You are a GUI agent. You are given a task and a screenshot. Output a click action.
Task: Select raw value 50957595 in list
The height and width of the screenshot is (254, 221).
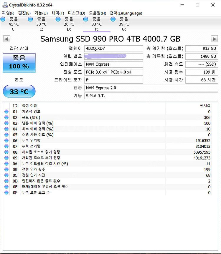point(202,152)
